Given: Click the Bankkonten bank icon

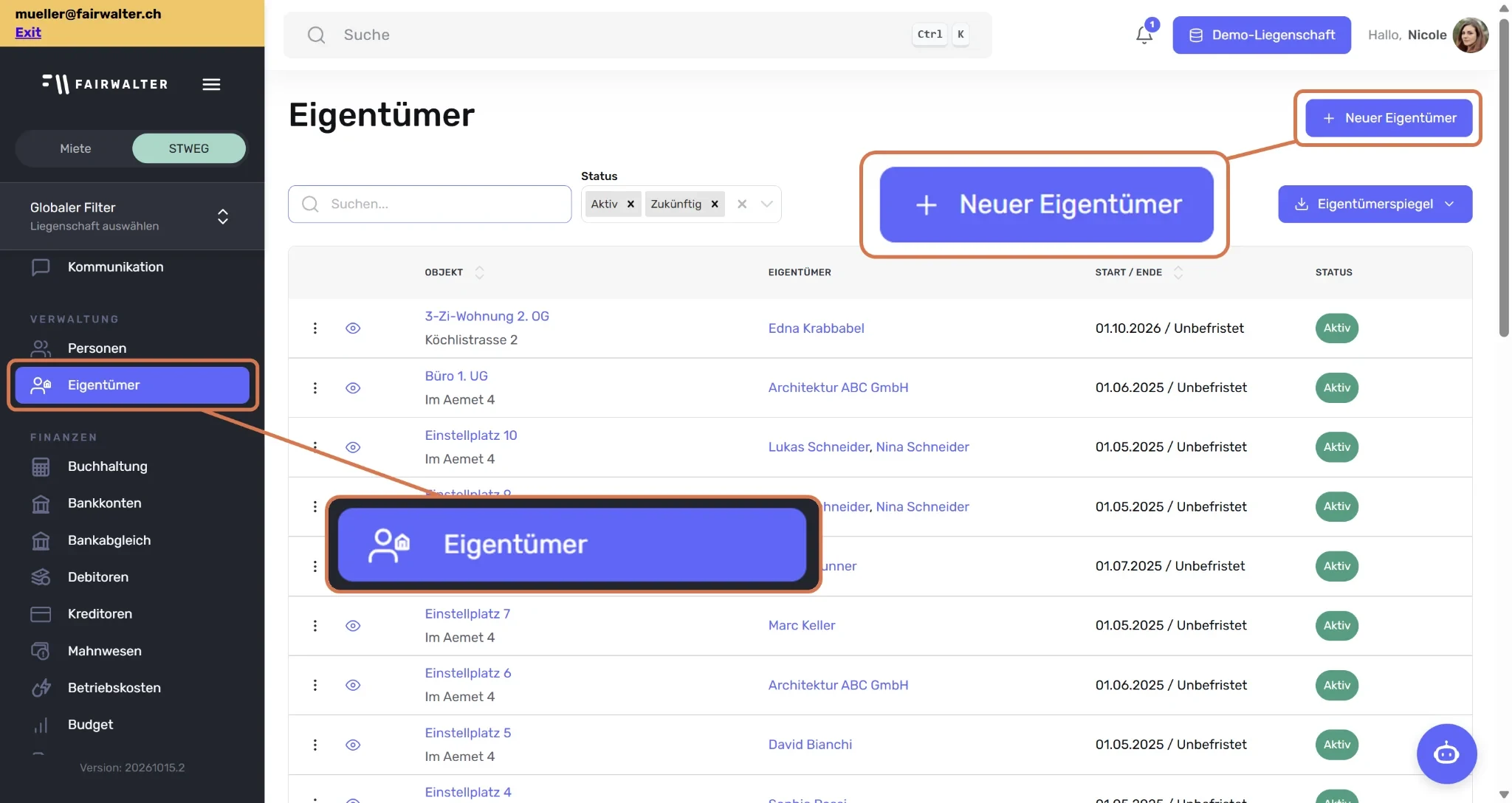Looking at the screenshot, I should (41, 503).
